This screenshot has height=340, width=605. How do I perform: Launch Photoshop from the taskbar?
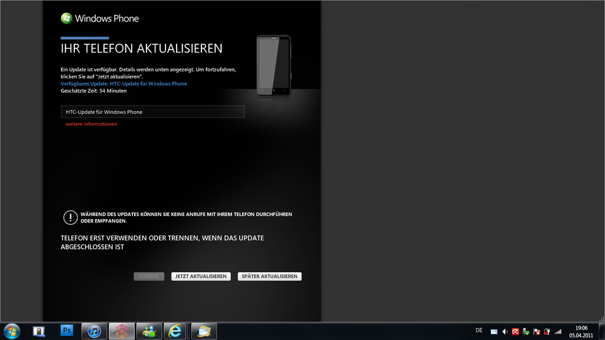(67, 331)
